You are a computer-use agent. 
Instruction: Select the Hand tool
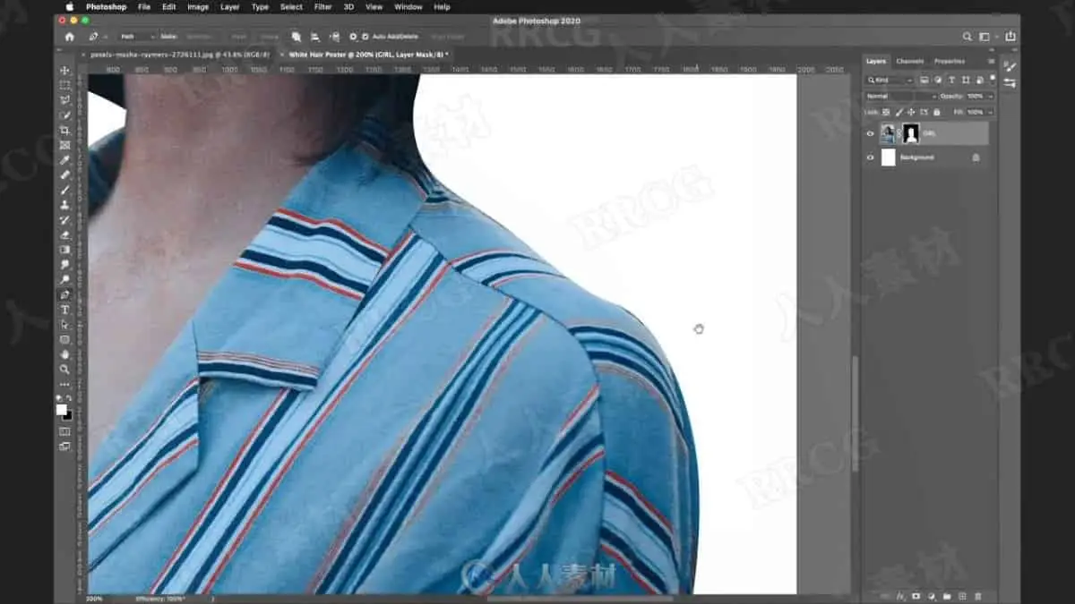(64, 354)
